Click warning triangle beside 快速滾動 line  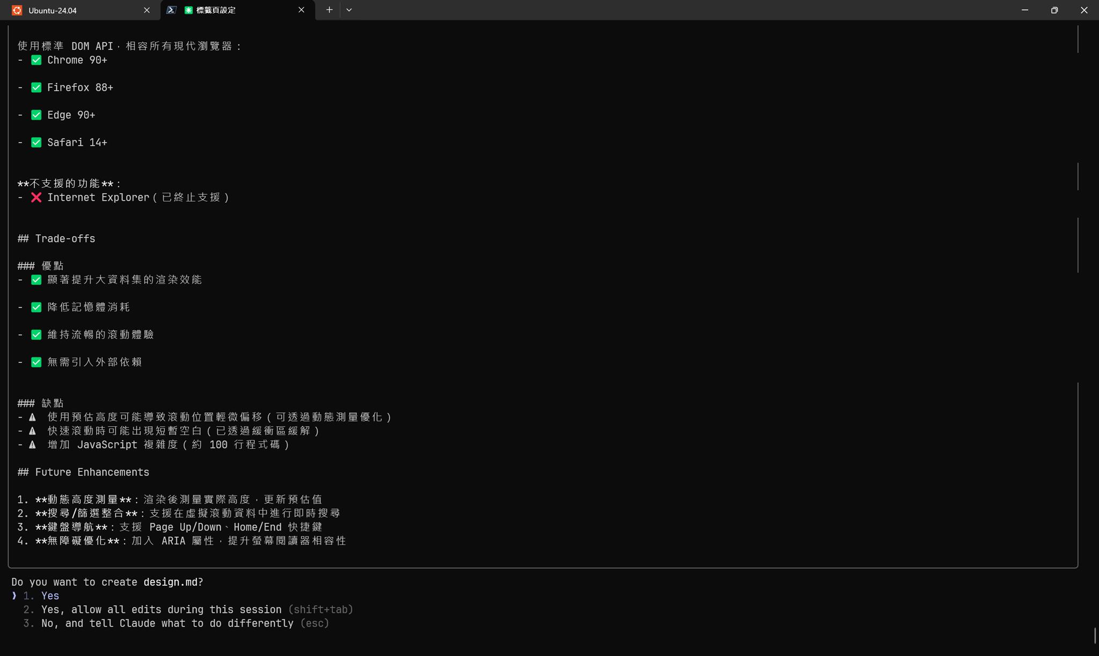point(32,431)
